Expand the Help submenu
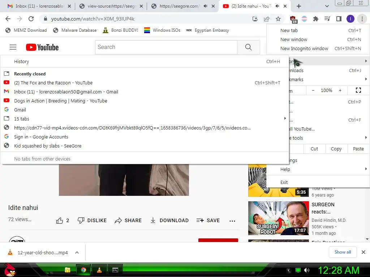The height and width of the screenshot is (277, 370). point(318,169)
